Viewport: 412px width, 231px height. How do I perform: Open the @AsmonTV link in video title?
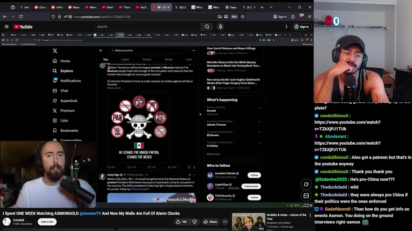90,213
